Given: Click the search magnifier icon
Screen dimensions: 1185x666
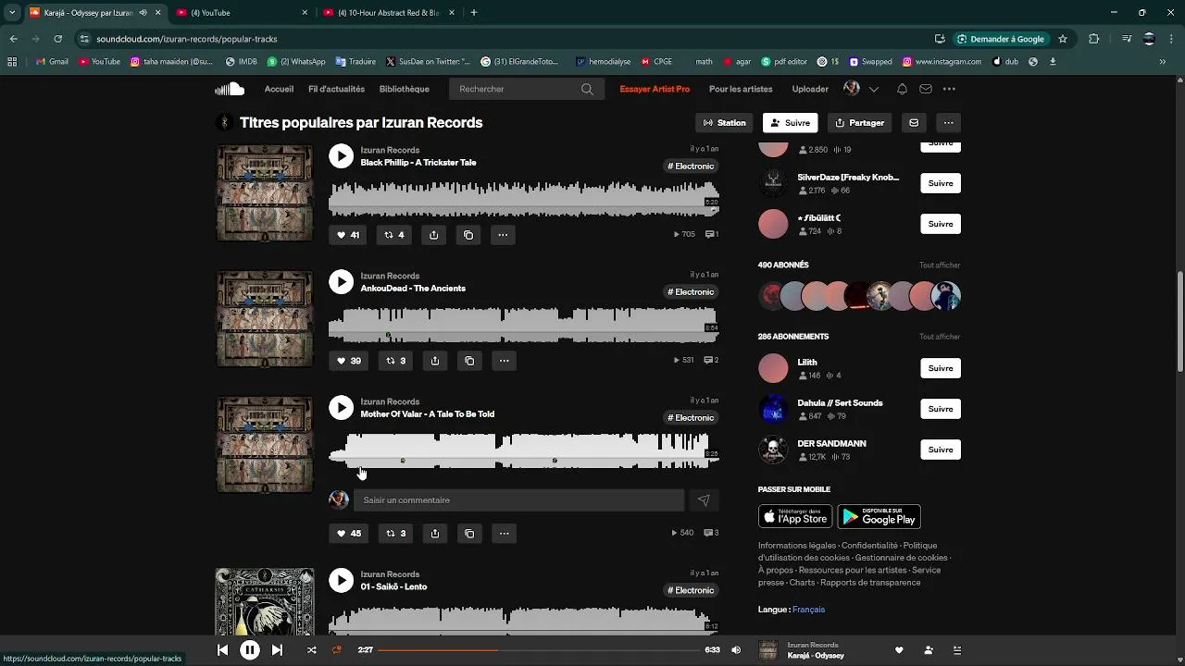Looking at the screenshot, I should (587, 89).
